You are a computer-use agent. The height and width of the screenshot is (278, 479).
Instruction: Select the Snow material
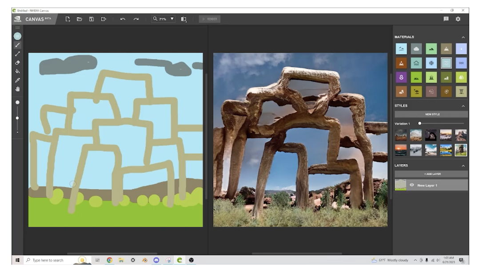point(431,63)
